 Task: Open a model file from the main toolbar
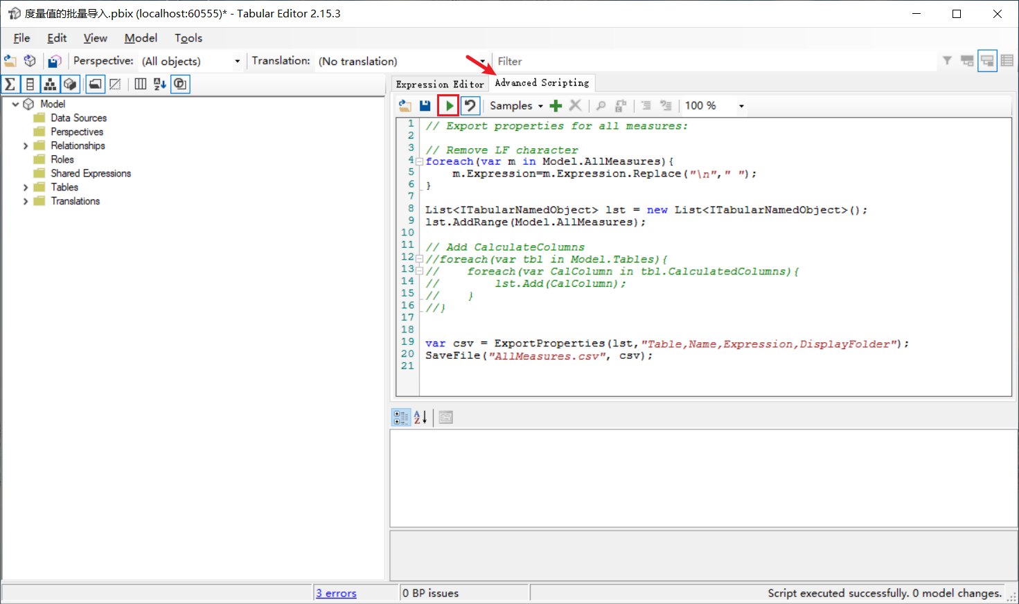click(x=10, y=61)
